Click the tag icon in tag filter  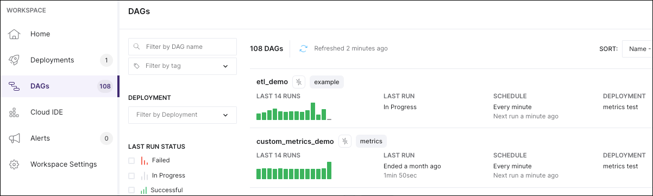click(x=137, y=66)
